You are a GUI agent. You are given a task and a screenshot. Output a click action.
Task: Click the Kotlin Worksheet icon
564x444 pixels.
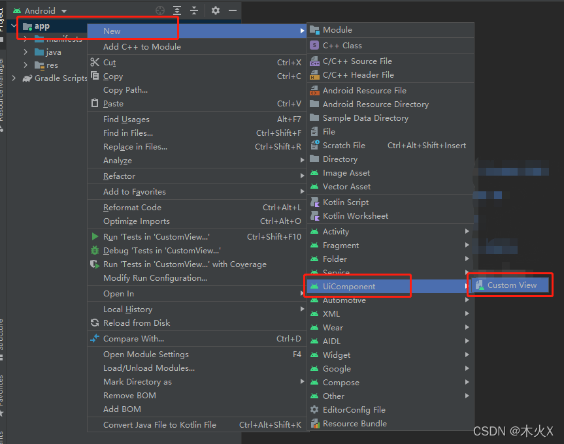tap(315, 216)
